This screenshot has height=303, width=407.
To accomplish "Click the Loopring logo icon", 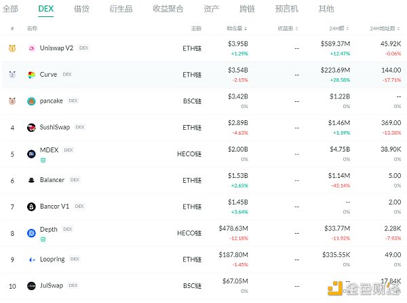I will point(31,260).
